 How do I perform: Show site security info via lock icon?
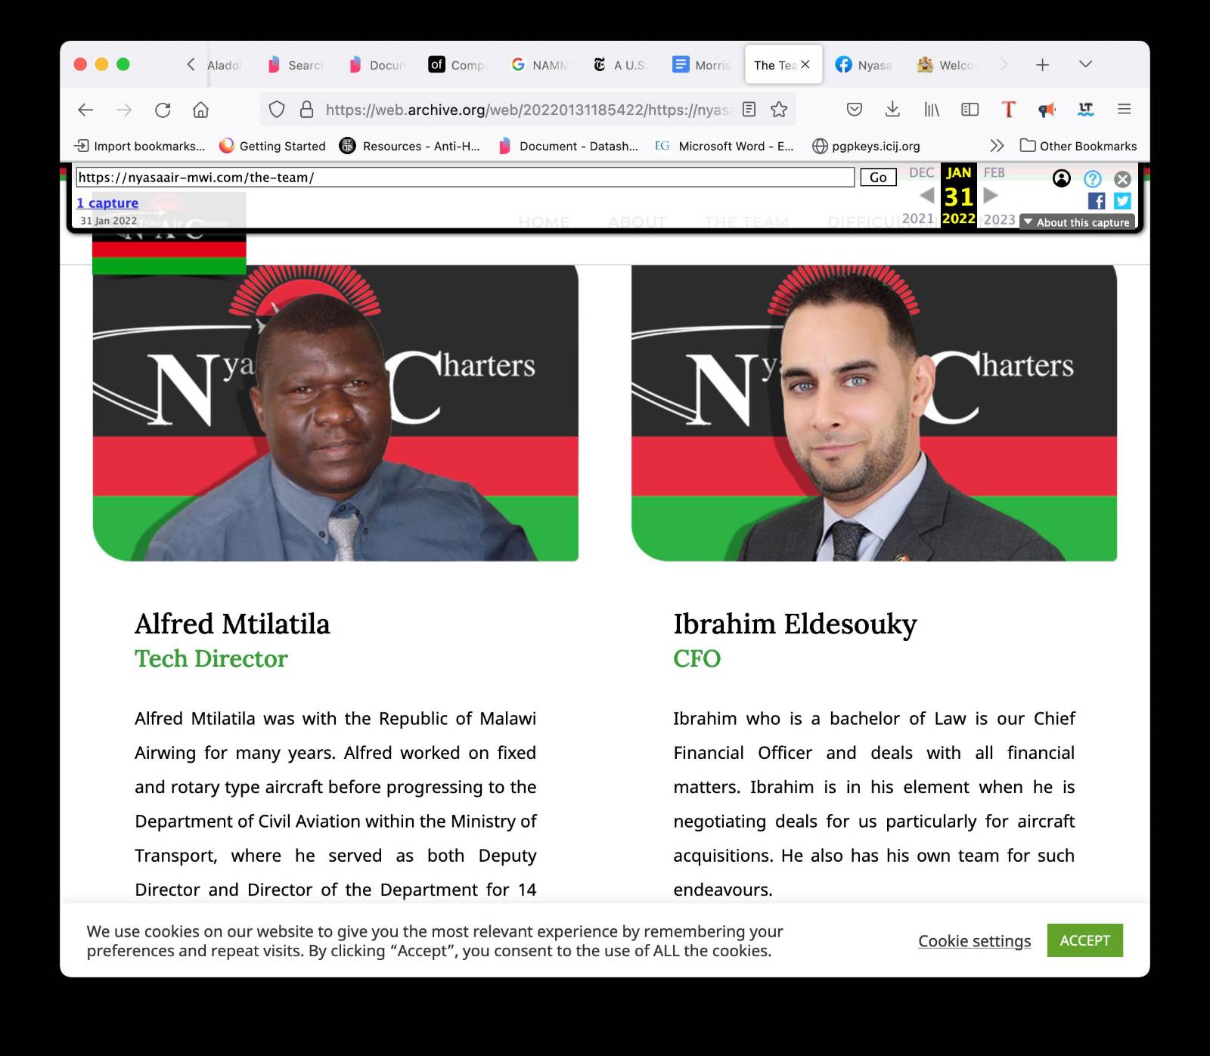[306, 110]
